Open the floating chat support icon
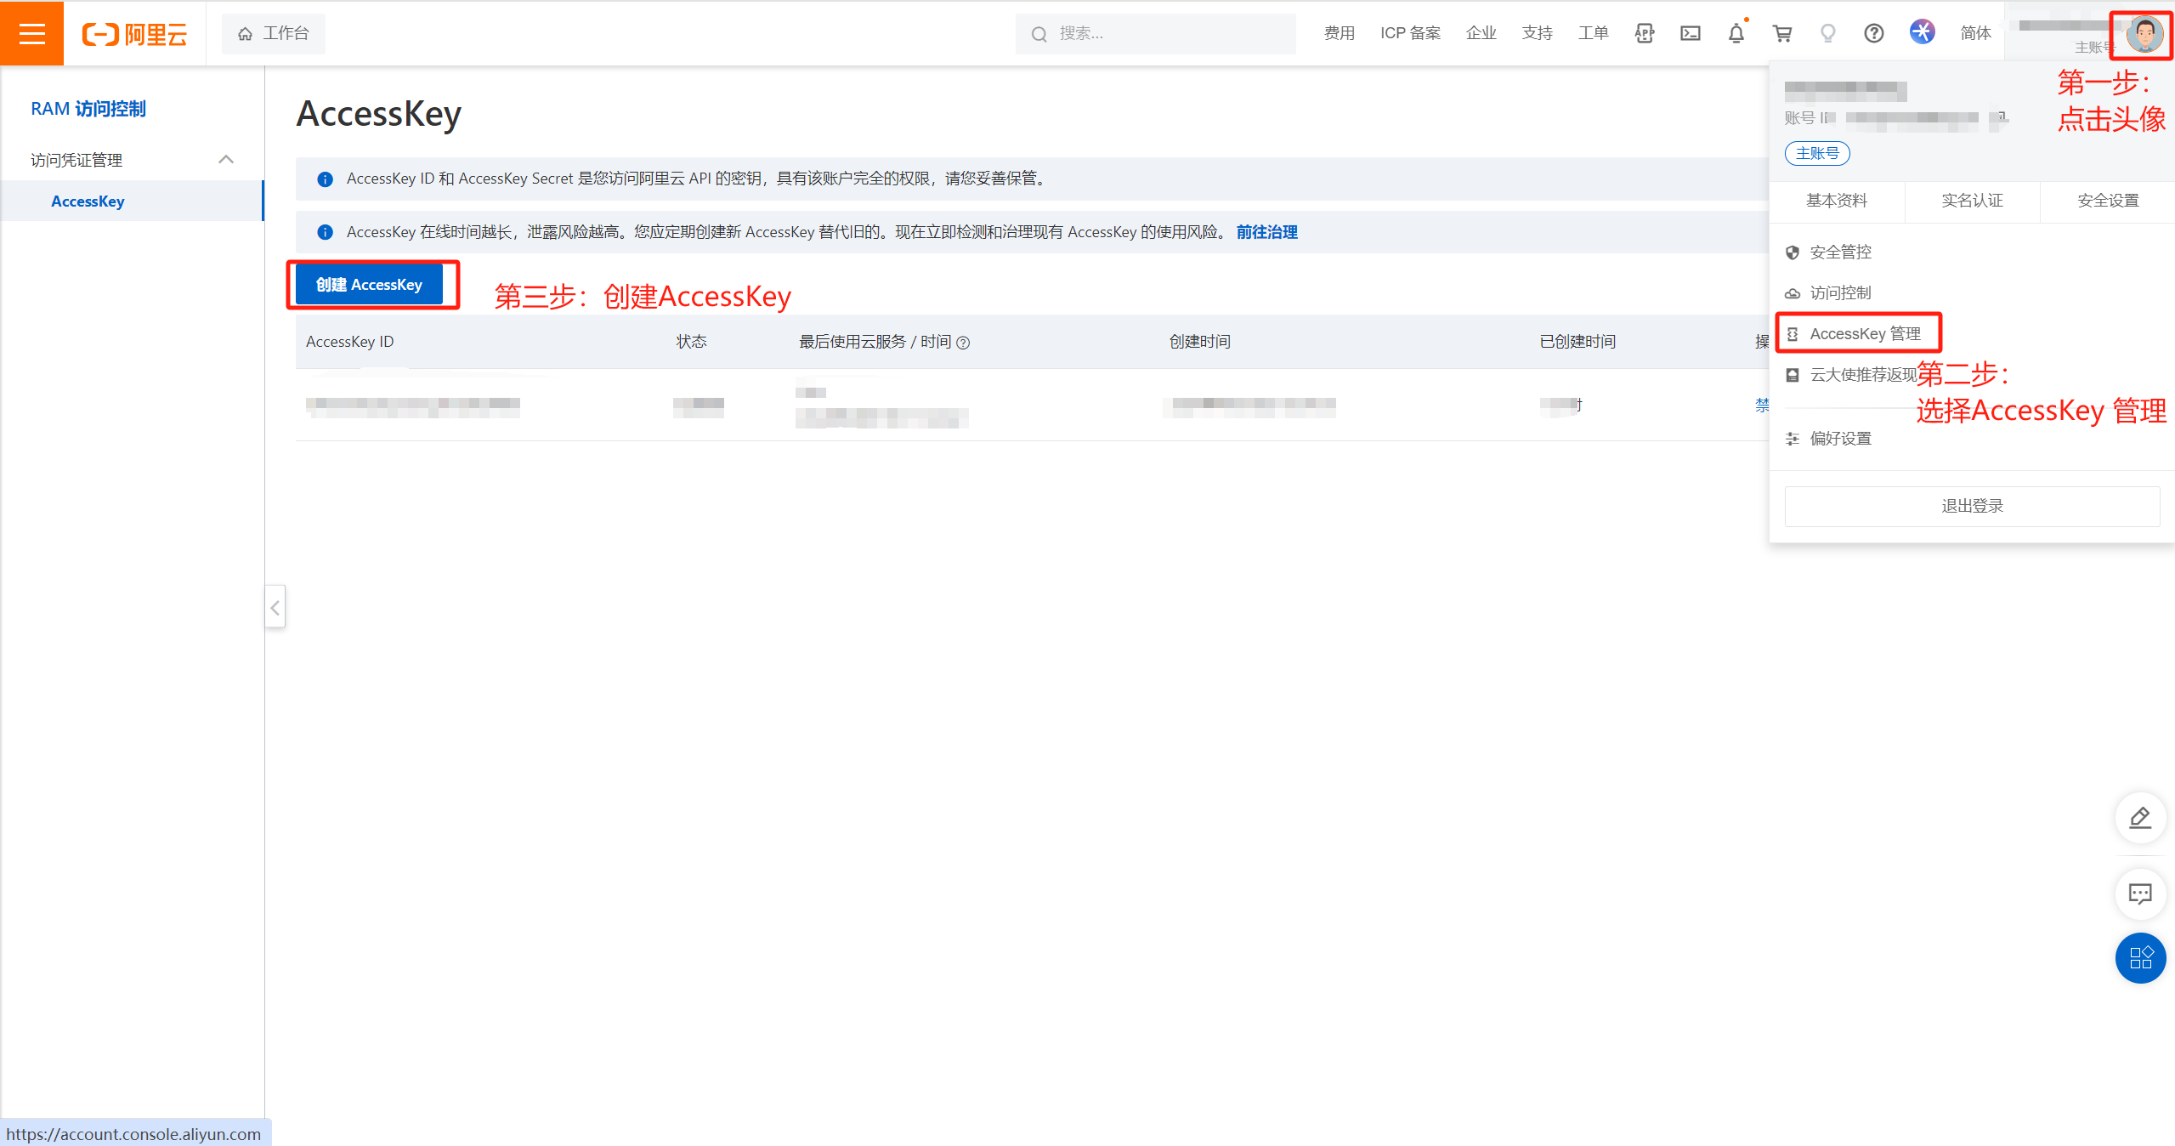The height and width of the screenshot is (1146, 2175). point(2140,894)
